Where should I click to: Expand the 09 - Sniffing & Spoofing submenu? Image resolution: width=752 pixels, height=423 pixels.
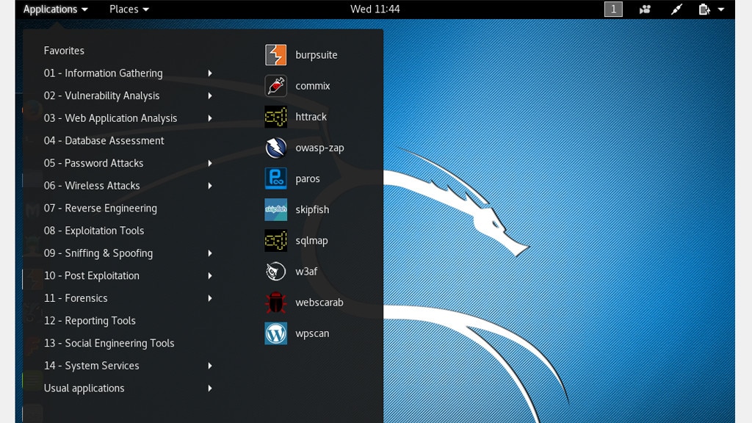(x=98, y=253)
